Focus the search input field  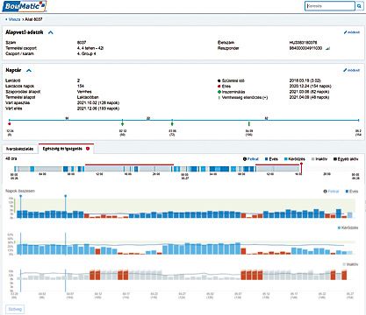point(330,6)
